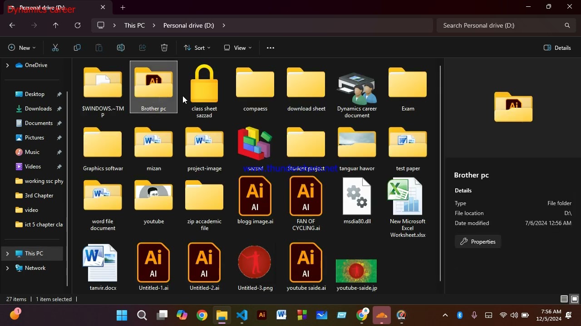Open the See more ellipsis menu
This screenshot has height=326, width=581.
pos(271,48)
